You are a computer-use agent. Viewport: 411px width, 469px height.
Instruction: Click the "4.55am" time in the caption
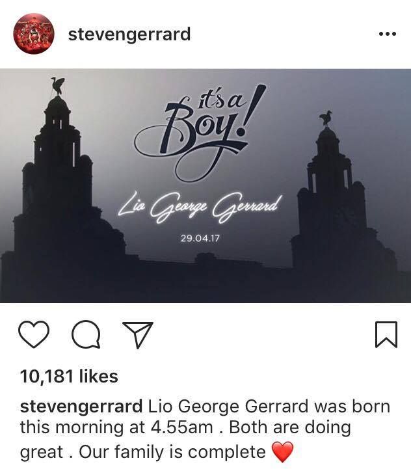pyautogui.click(x=182, y=427)
